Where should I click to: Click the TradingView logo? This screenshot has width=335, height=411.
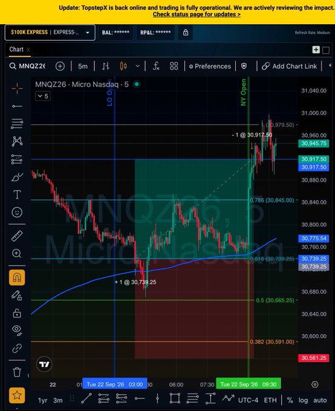[44, 364]
